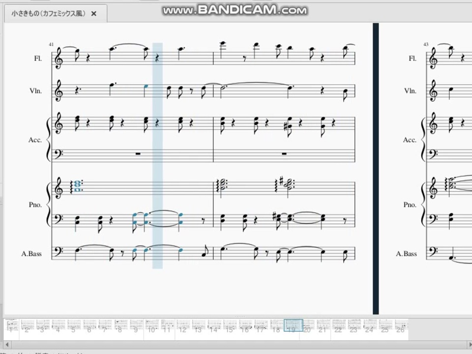Select the Pno. instrument label at measure 41

(x=35, y=205)
